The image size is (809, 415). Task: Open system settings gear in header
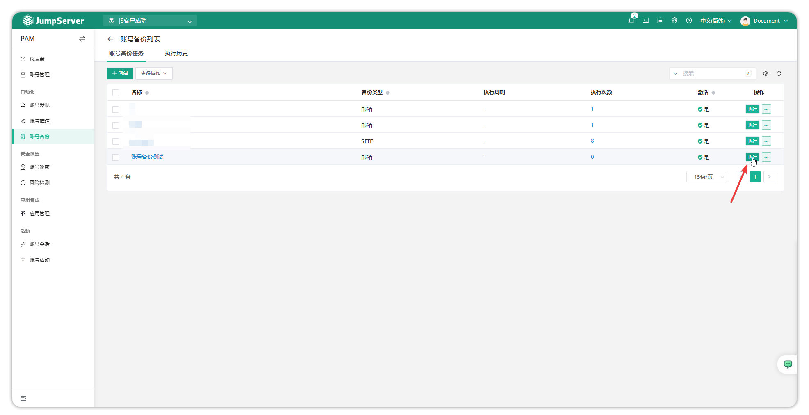coord(674,21)
